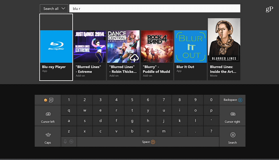Open the Dance Central Blurred Lines Robin Thicke tile
This screenshot has width=279, height=160.
[x=123, y=55]
